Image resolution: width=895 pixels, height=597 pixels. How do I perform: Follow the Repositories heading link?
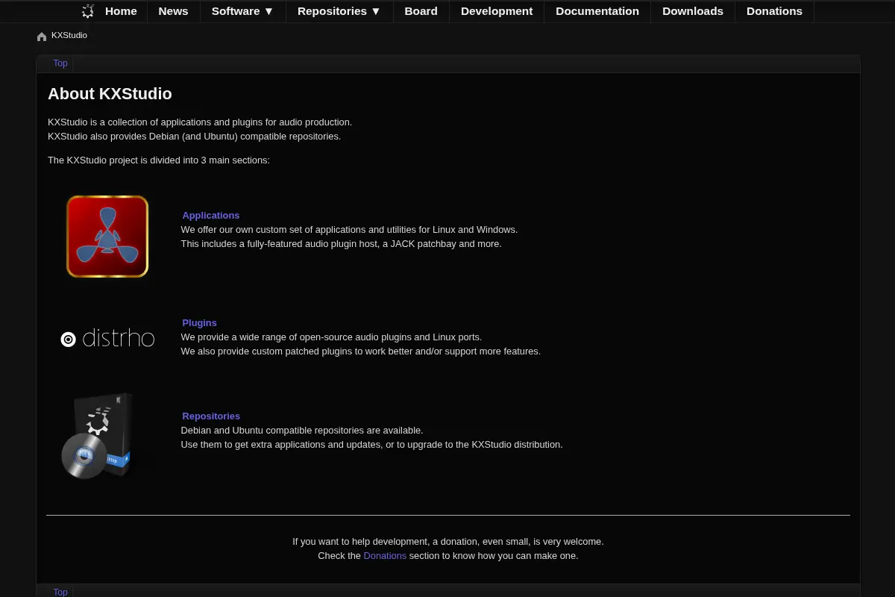pyautogui.click(x=211, y=416)
